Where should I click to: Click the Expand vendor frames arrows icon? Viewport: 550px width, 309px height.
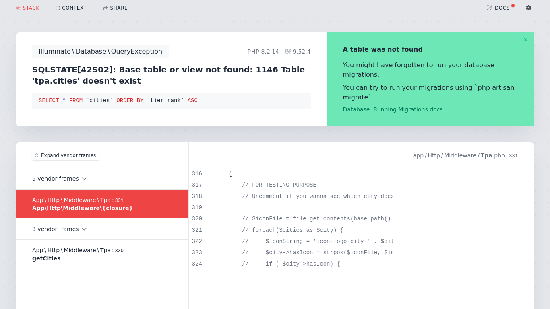(37, 155)
